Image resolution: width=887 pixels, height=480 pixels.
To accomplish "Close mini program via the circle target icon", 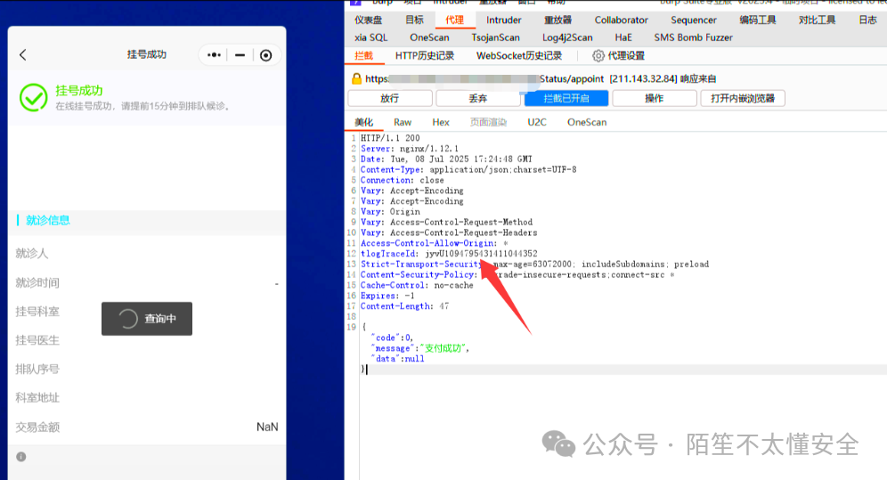I will pyautogui.click(x=266, y=55).
